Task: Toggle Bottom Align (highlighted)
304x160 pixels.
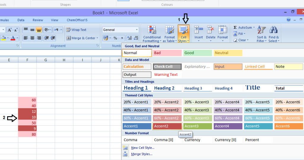Action: [x=39, y=30]
